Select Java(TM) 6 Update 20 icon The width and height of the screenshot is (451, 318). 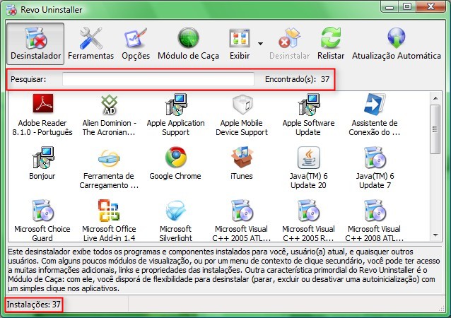pyautogui.click(x=309, y=158)
